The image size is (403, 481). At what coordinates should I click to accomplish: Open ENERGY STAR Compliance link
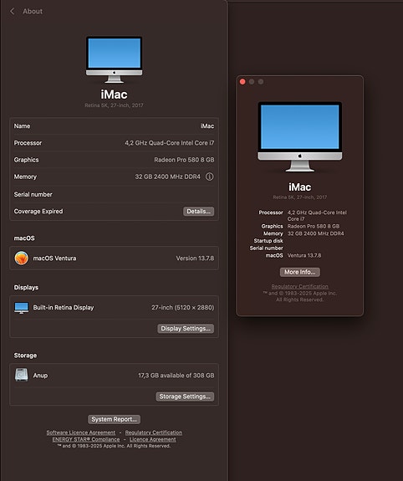pyautogui.click(x=86, y=439)
